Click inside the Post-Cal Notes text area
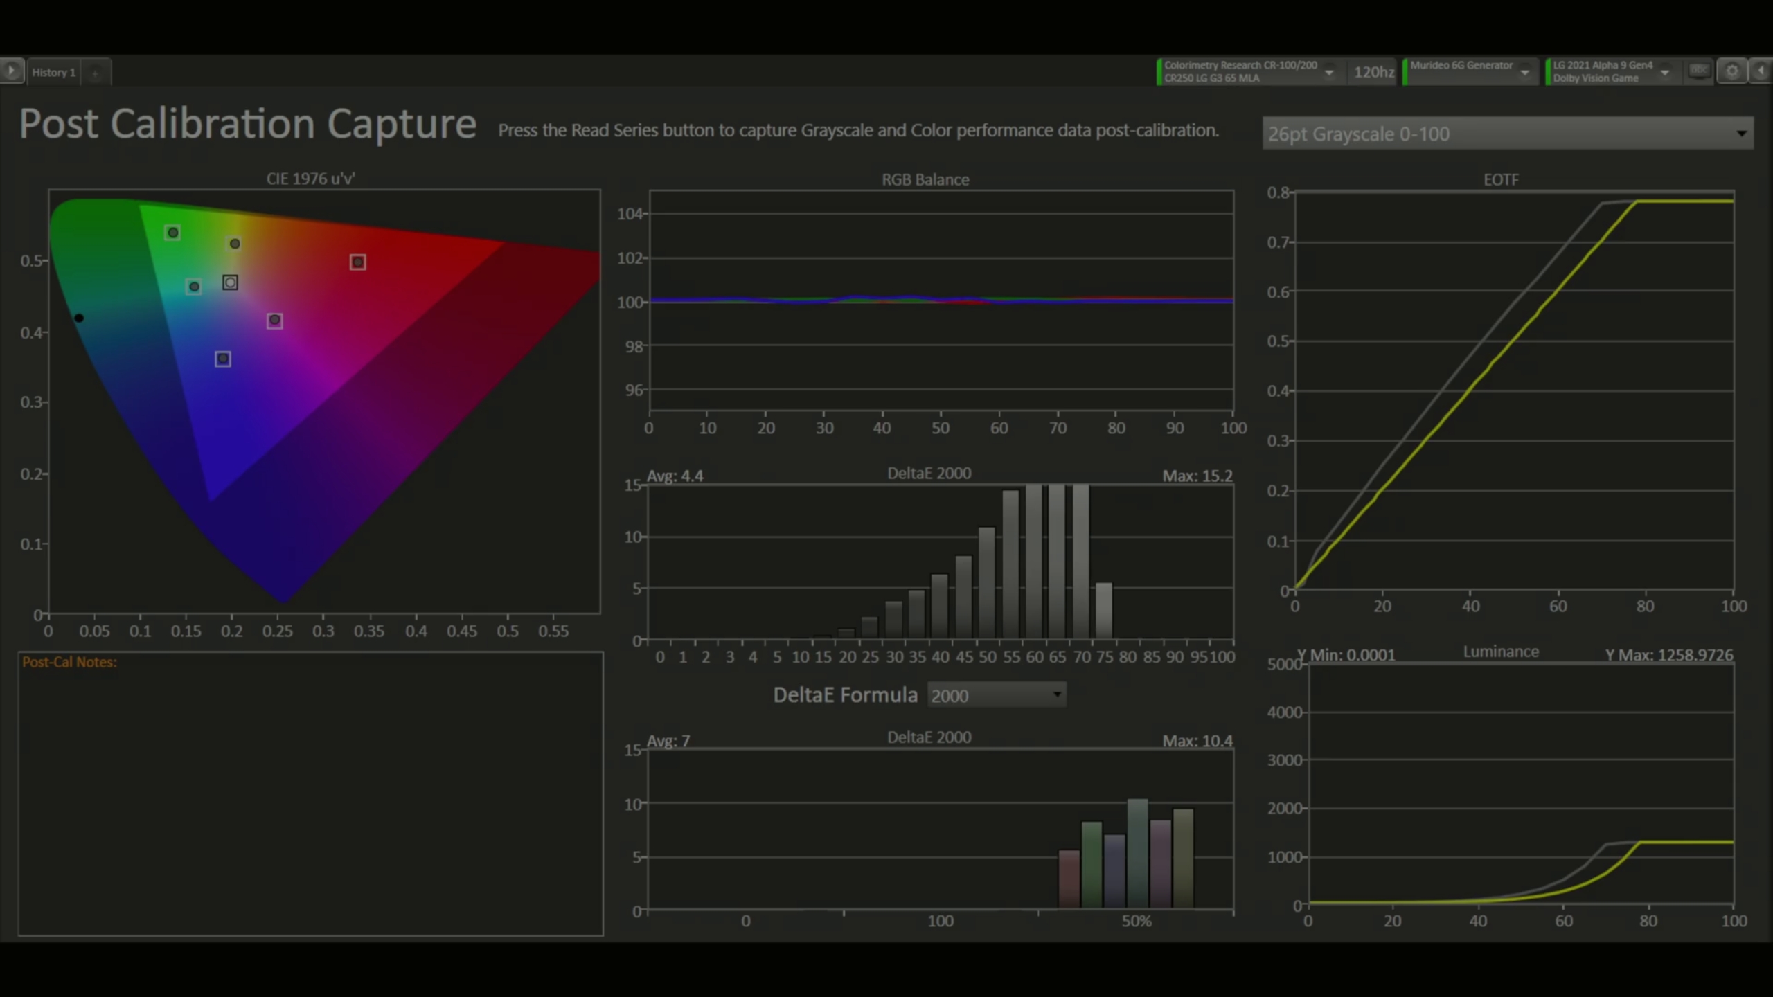Viewport: 1773px width, 997px height. (310, 794)
